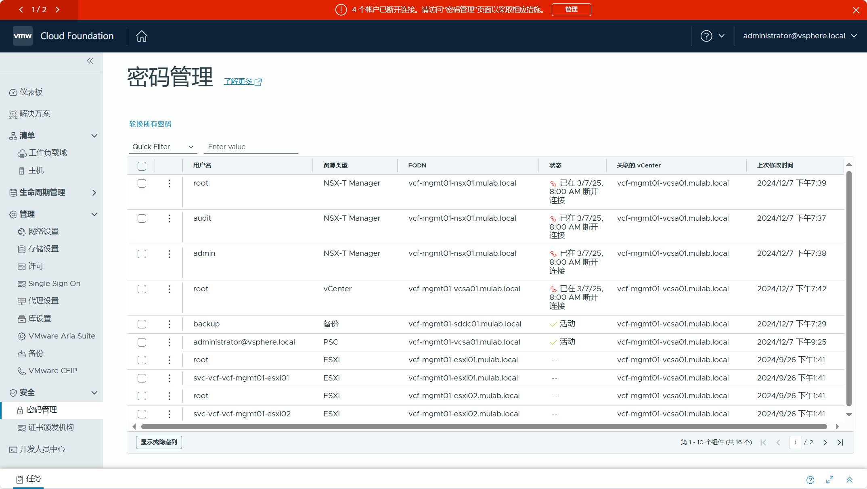Expand the tasks panel to full screen
The height and width of the screenshot is (489, 867).
[x=830, y=480]
